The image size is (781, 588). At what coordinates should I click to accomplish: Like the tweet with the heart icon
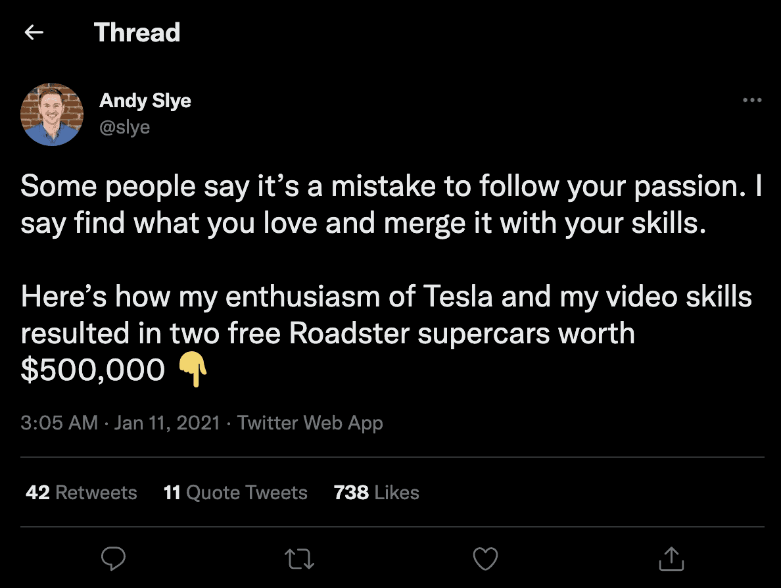[x=485, y=559]
